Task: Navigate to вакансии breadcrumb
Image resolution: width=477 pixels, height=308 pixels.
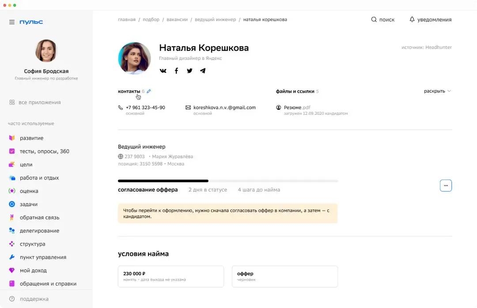Action: (x=177, y=19)
